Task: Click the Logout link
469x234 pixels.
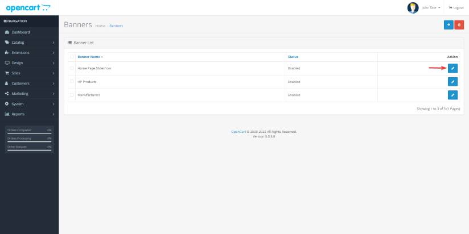Action: (456, 7)
